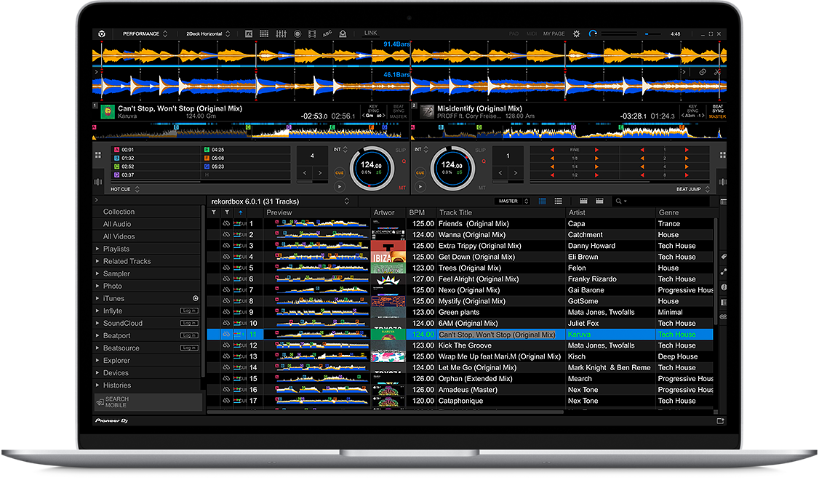The width and height of the screenshot is (819, 488).
Task: Toggle deck 1 BEAT SYNC MASTER
Action: [399, 111]
